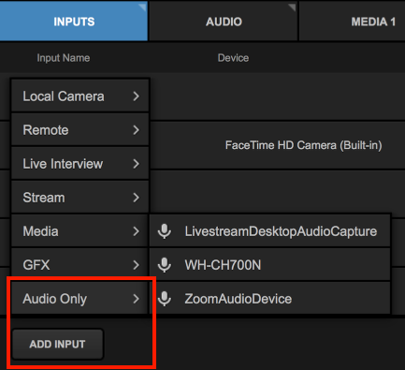The width and height of the screenshot is (405, 370).
Task: Select the Audio Only menu entry
Action: [x=80, y=299]
